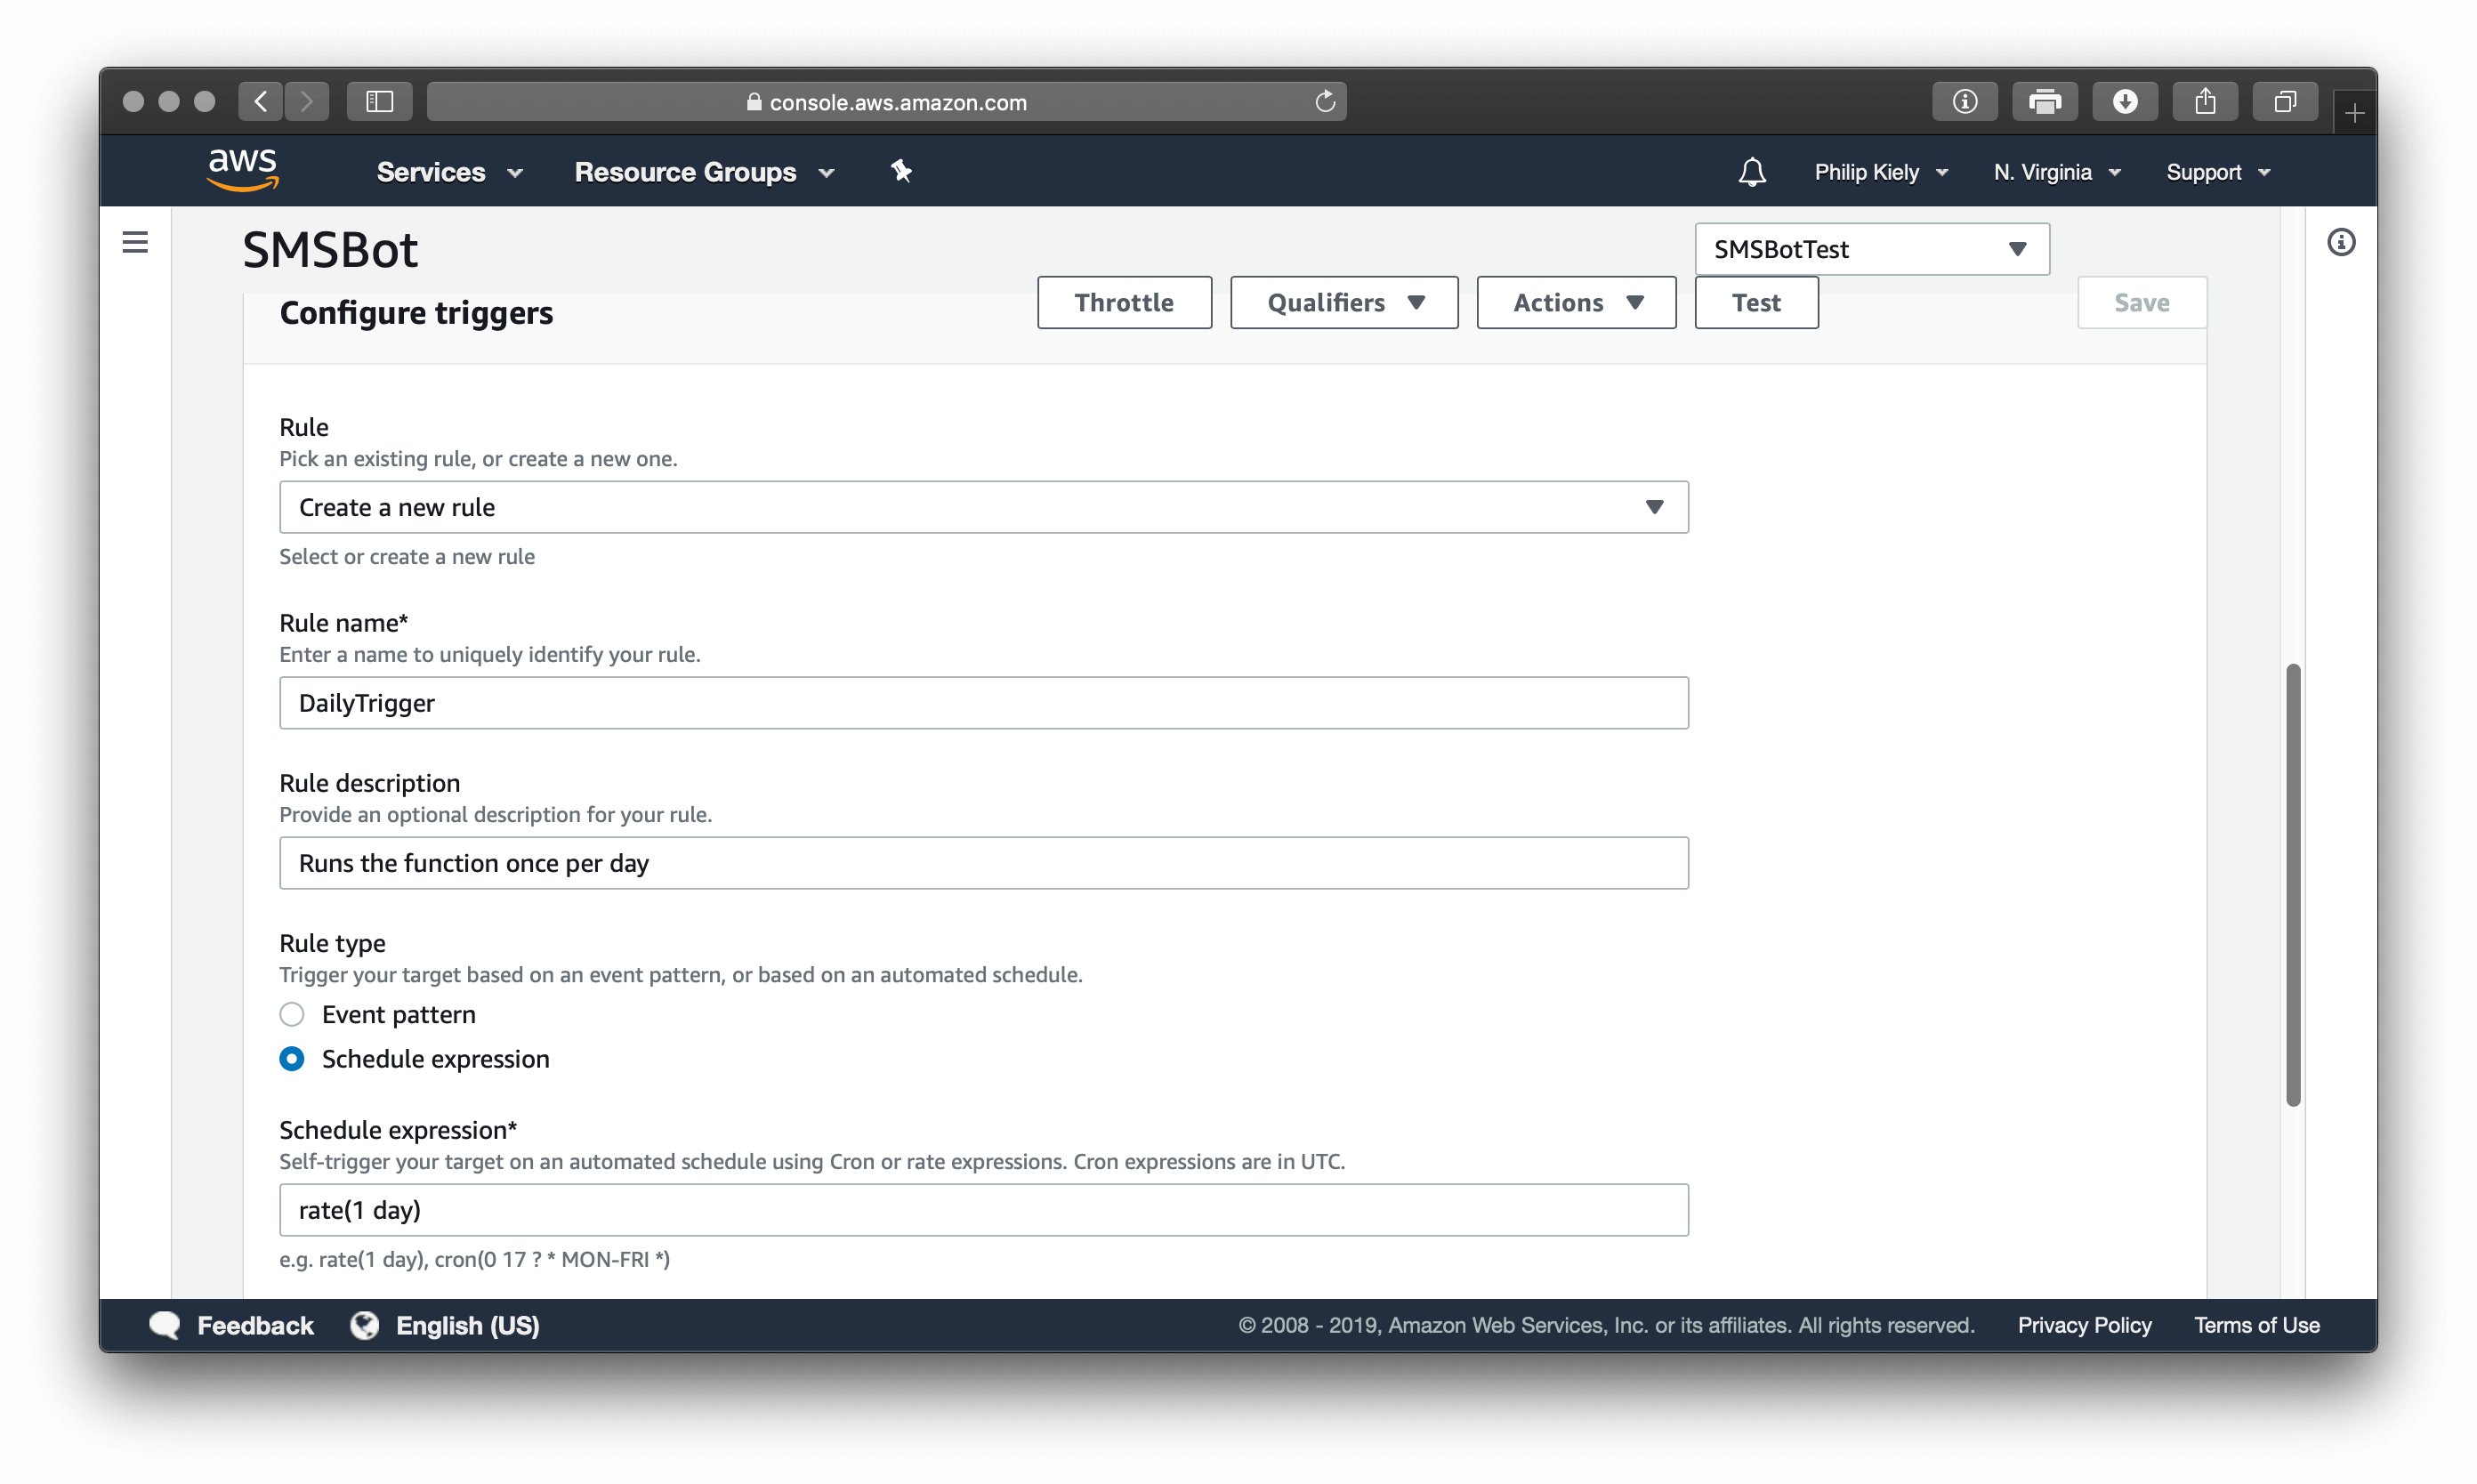Toggle the Safari sidebar button
2477x1484 pixels.
(x=379, y=101)
